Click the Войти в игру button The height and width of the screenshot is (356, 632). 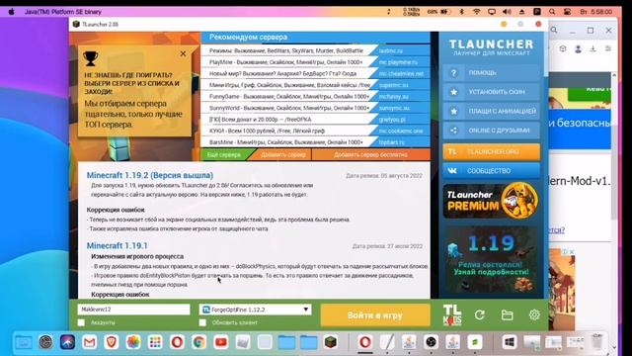click(375, 315)
